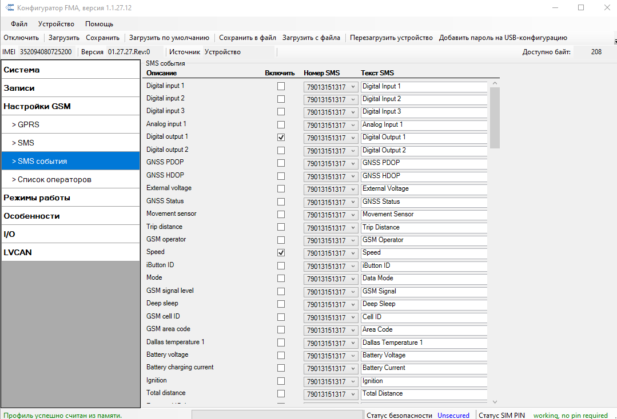Select the GPRS item in sidebar
617x419 pixels.
(x=29, y=124)
